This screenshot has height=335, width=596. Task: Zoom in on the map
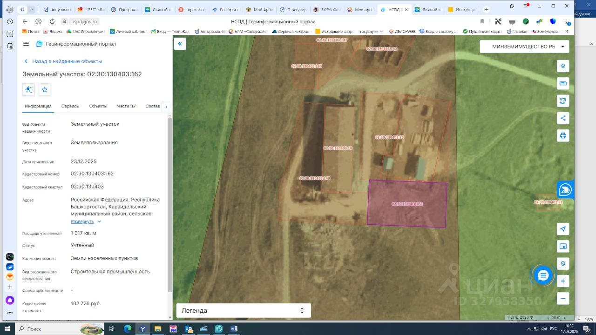[563, 281]
